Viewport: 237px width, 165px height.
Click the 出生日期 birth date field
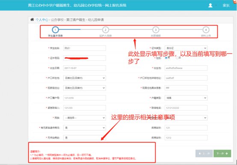(x=85, y=68)
